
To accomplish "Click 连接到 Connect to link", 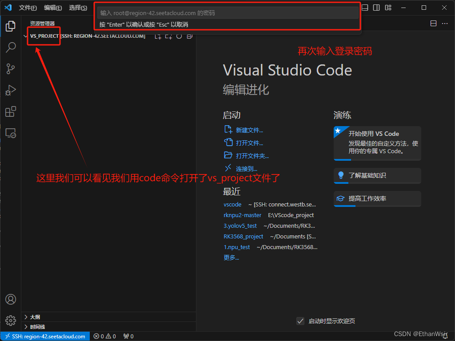I will pos(246,169).
